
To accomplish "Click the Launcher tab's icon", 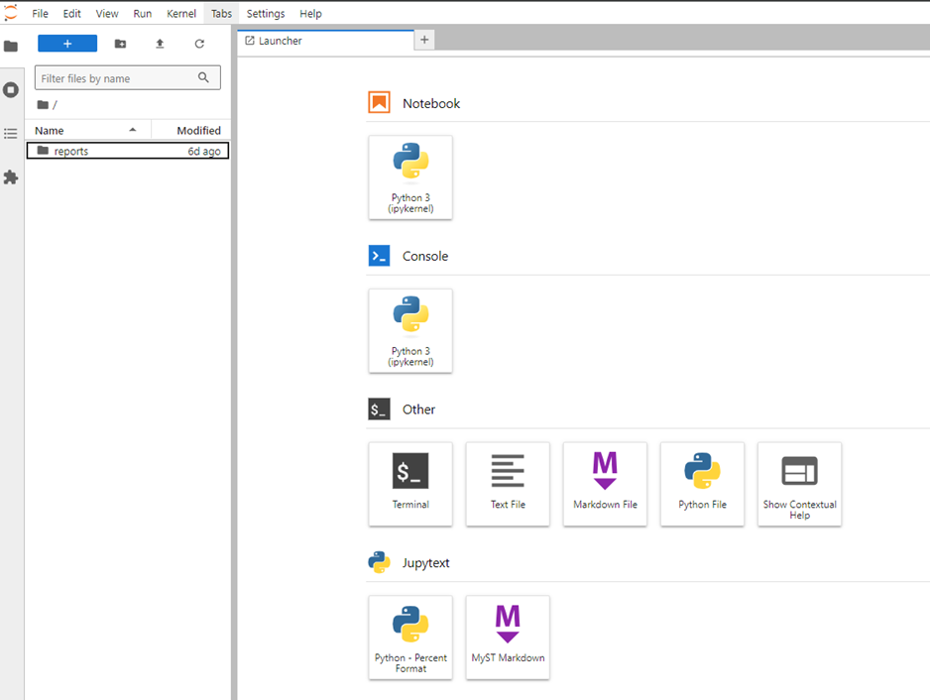I will (x=250, y=41).
